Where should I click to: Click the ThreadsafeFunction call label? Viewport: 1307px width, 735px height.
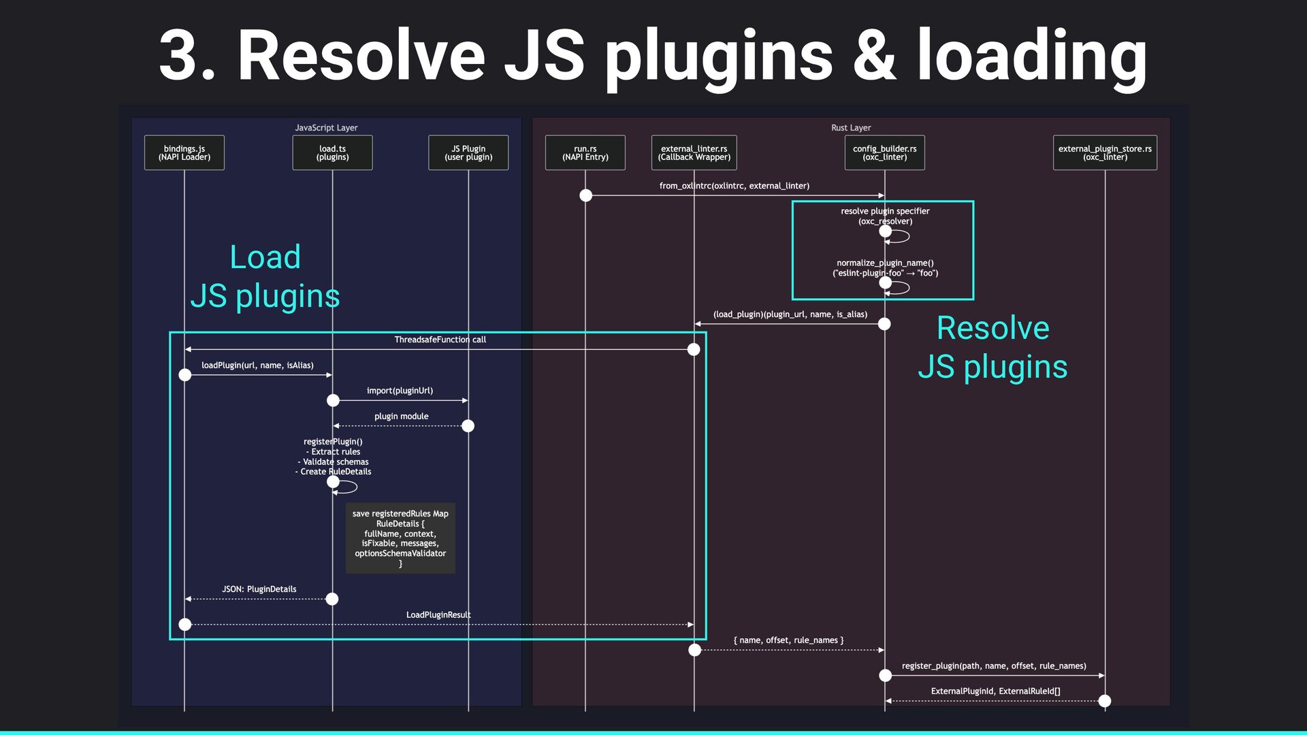[x=440, y=340]
